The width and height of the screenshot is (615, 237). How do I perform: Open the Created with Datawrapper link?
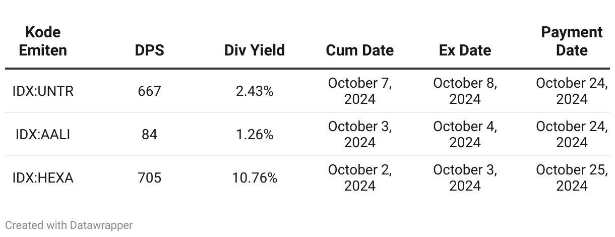[x=69, y=225]
